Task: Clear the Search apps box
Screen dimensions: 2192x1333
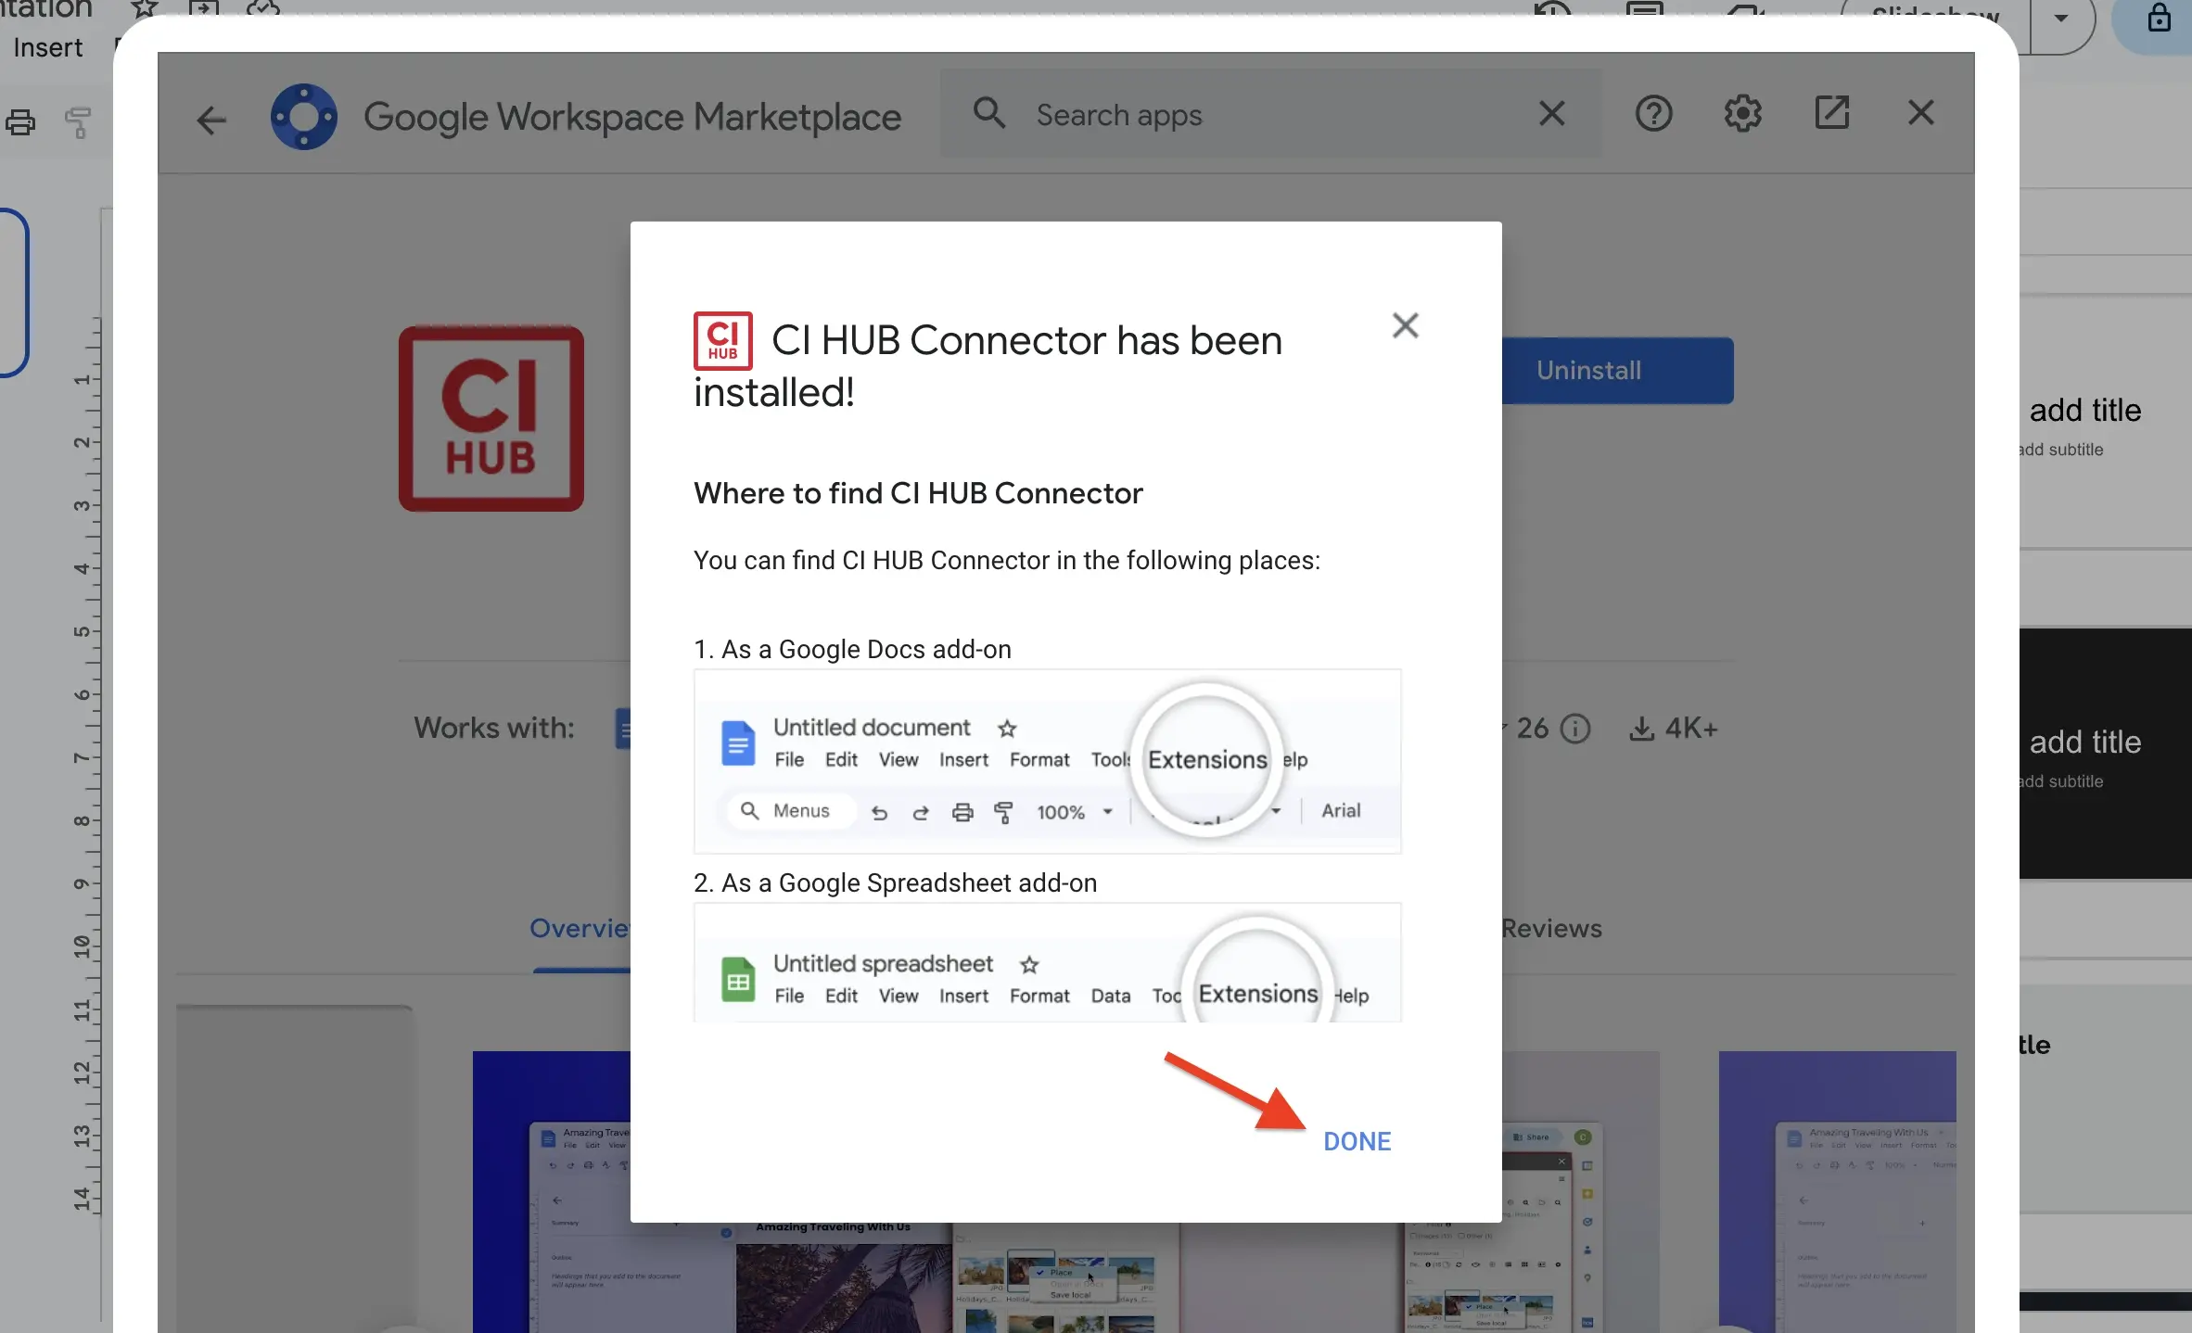Action: [1551, 114]
